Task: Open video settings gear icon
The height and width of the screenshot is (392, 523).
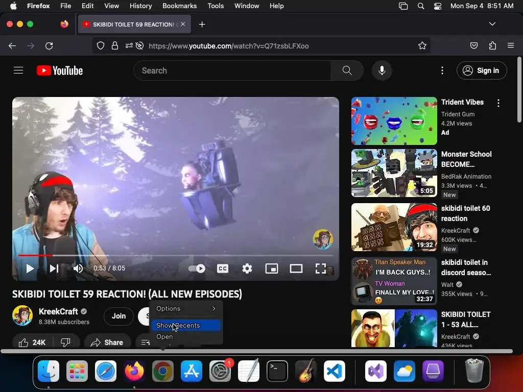Action: (x=247, y=268)
